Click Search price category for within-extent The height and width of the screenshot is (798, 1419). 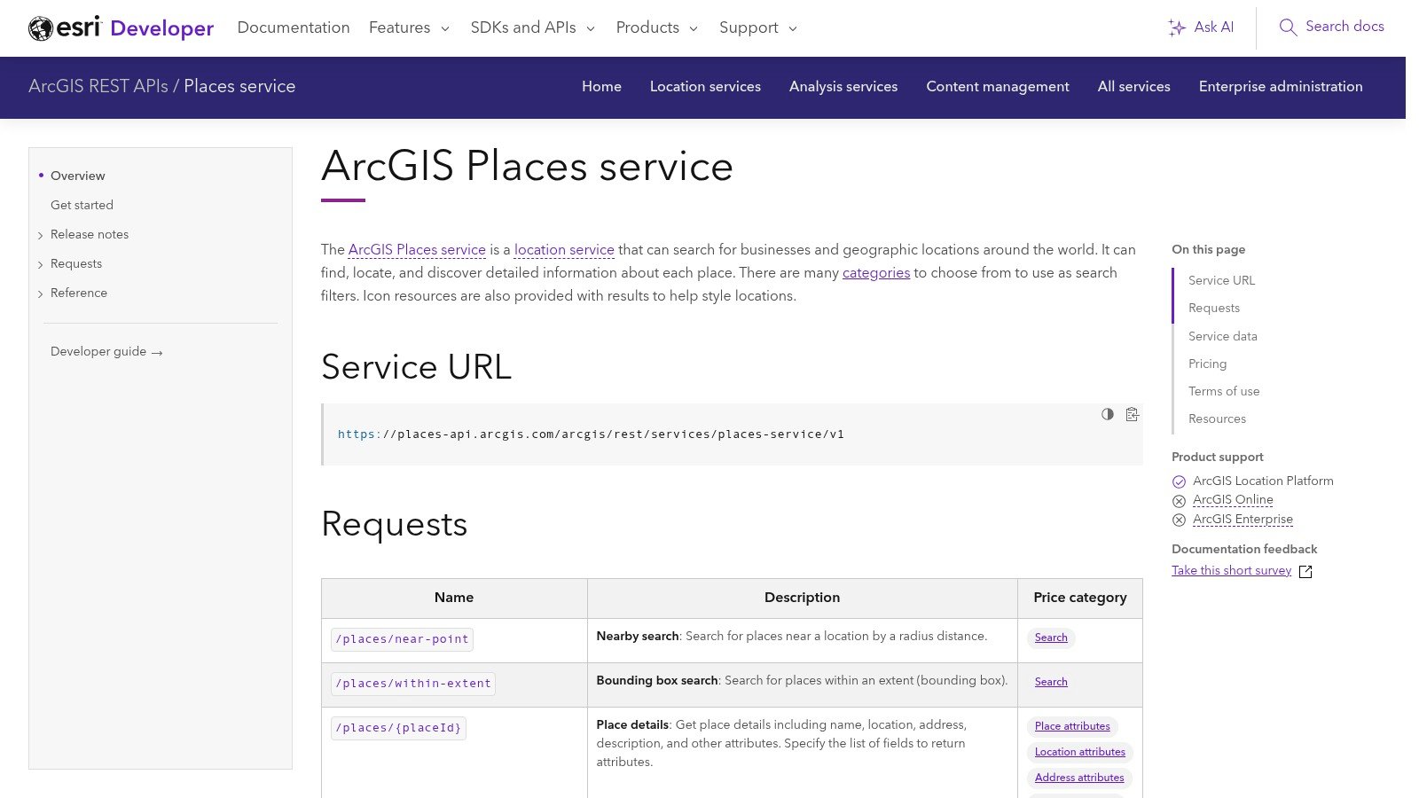pyautogui.click(x=1051, y=682)
